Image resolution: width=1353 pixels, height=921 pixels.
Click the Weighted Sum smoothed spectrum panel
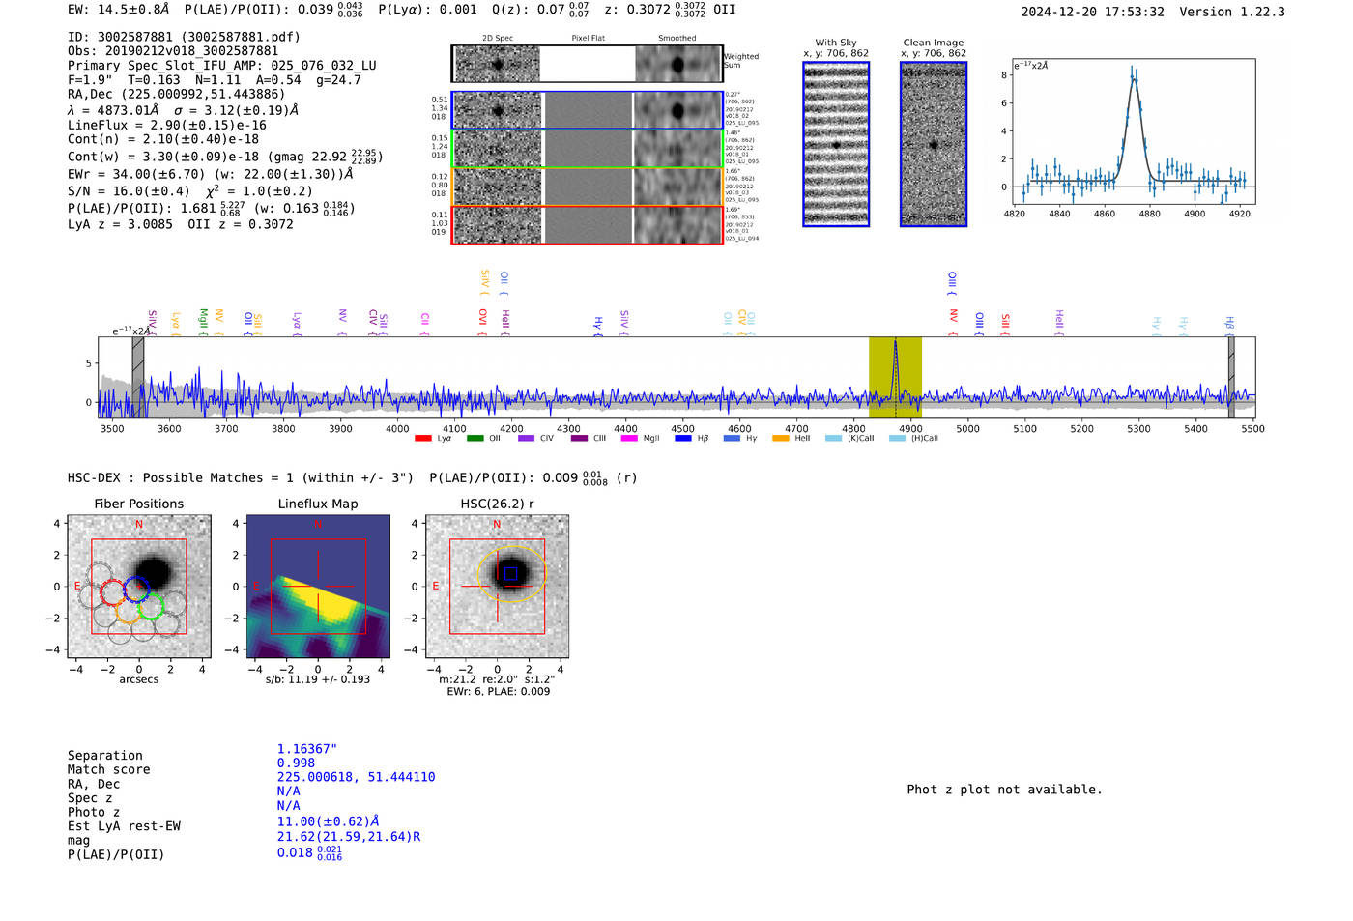pos(677,65)
